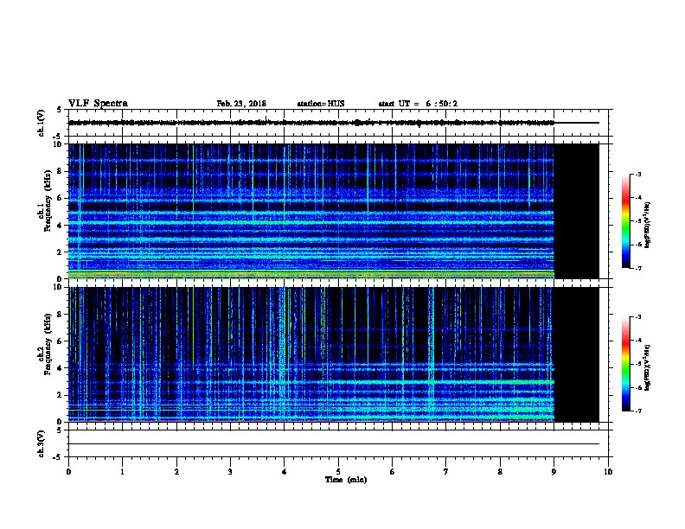Click the ch.2 spectrogram plot area
The image size is (685, 529).
coord(311,354)
